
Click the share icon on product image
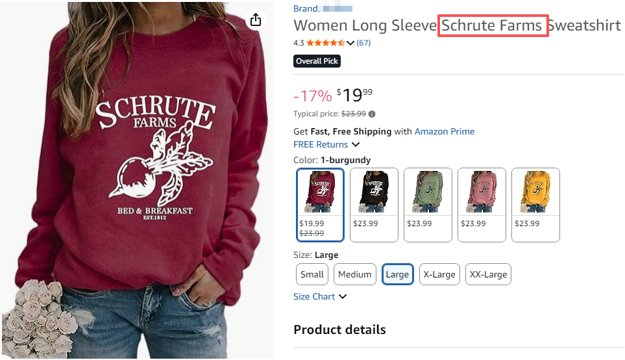coord(256,19)
